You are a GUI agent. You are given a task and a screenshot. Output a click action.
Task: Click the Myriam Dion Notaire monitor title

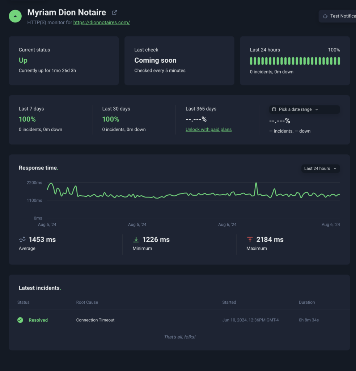pyautogui.click(x=67, y=13)
